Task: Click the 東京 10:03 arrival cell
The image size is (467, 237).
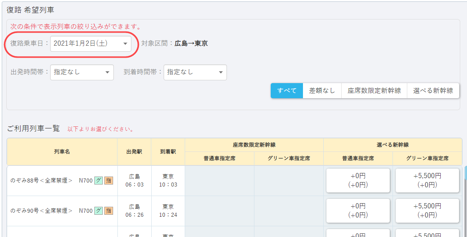Action: tap(168, 181)
